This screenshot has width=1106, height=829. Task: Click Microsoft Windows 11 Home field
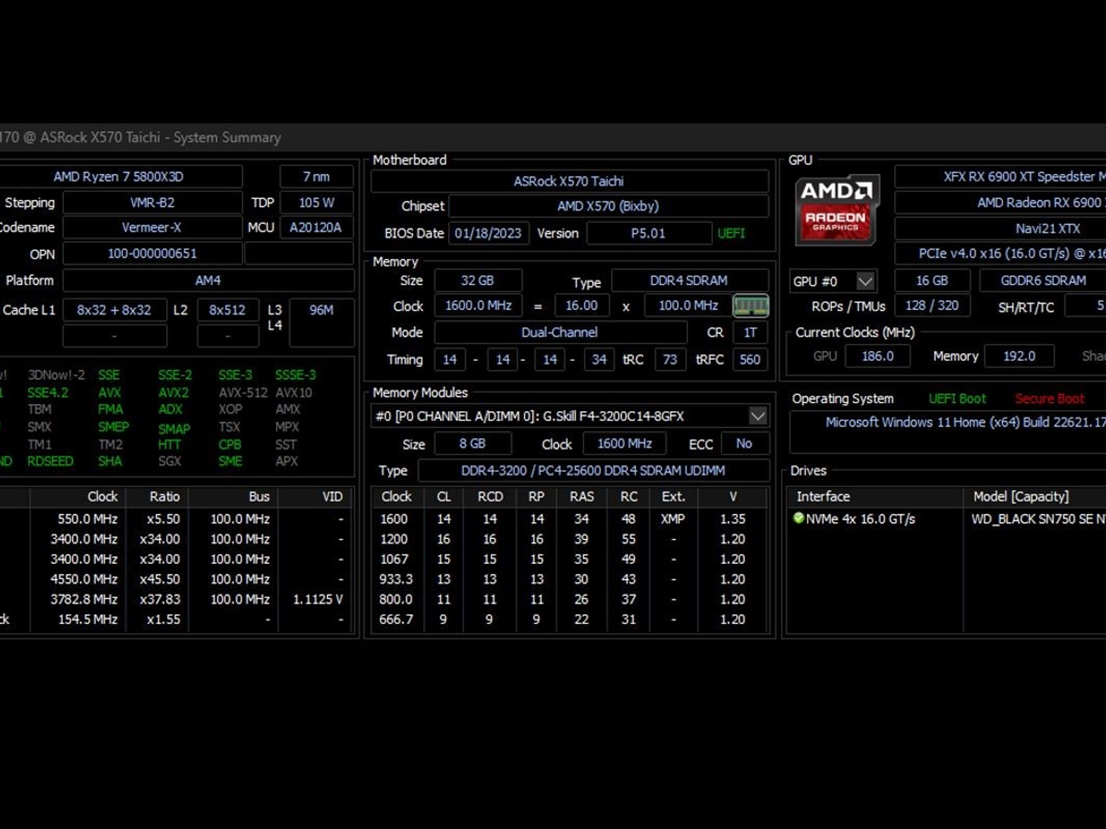948,432
